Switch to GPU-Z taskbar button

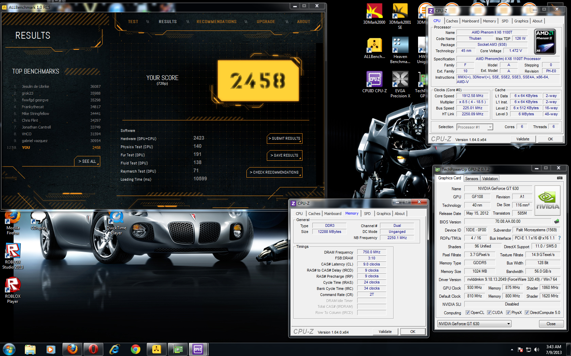pos(178,349)
